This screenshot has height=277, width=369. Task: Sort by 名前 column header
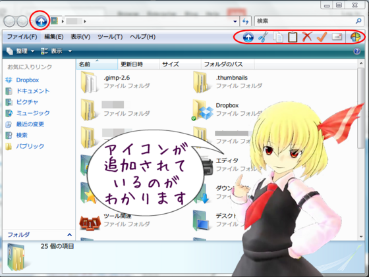coord(97,64)
